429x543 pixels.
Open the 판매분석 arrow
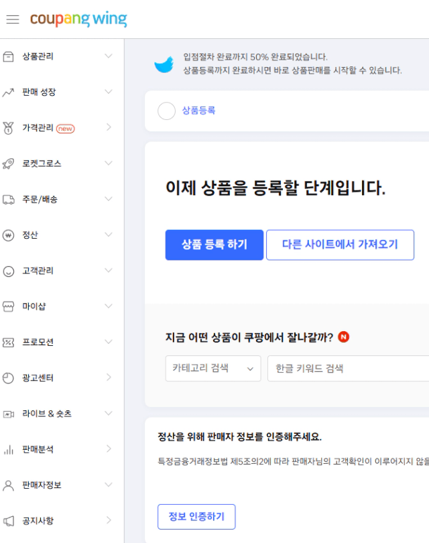point(109,448)
